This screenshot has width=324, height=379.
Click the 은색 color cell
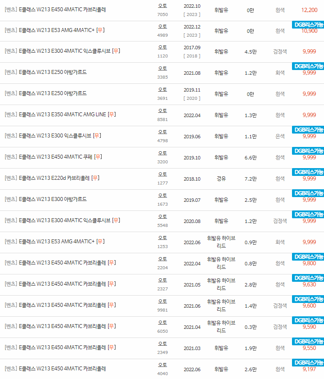pos(280,137)
